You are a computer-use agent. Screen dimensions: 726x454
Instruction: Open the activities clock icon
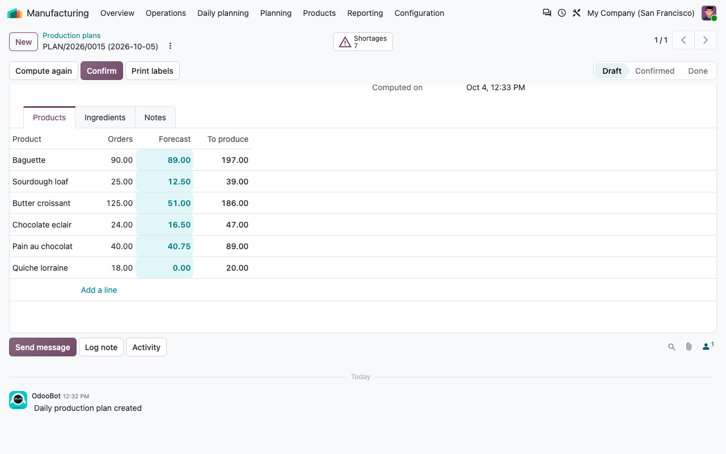(x=562, y=13)
